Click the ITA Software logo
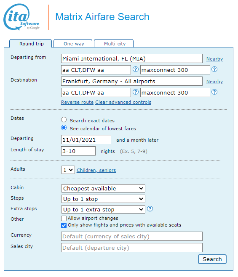The width and height of the screenshot is (238, 277). click(21, 17)
